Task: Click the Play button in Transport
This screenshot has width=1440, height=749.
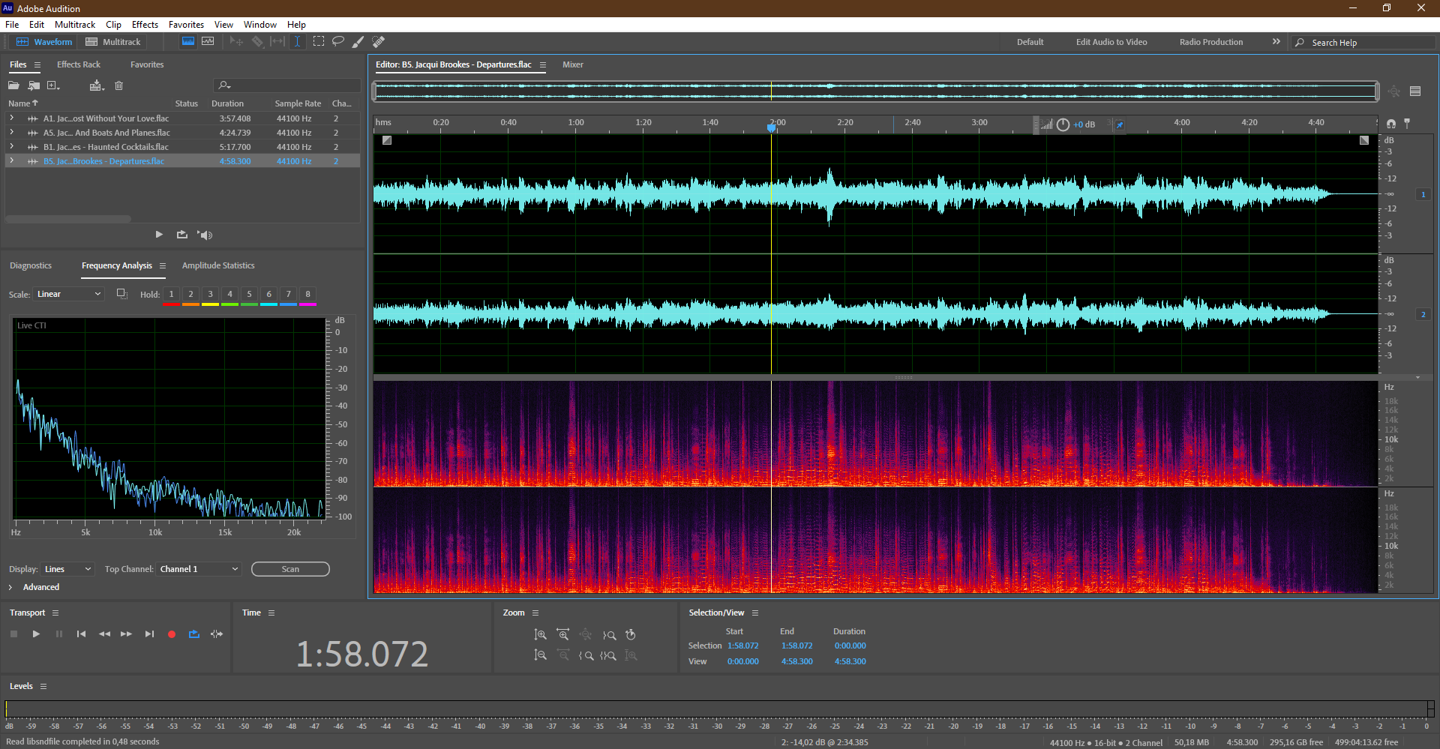Action: [x=36, y=634]
